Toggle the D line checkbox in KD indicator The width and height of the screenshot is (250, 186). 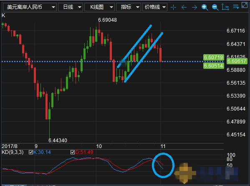[x=73, y=152]
